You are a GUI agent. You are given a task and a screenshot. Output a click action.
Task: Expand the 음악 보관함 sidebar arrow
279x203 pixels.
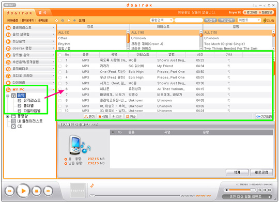(x=53, y=34)
